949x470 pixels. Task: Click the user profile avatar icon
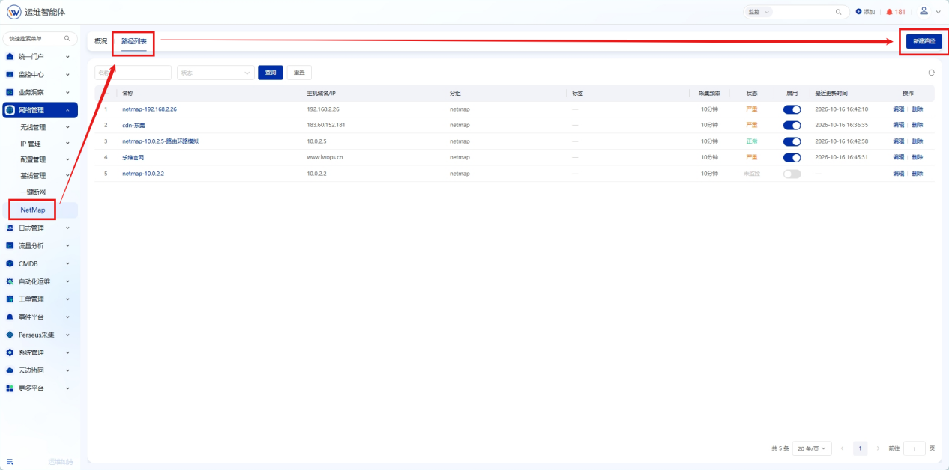924,11
